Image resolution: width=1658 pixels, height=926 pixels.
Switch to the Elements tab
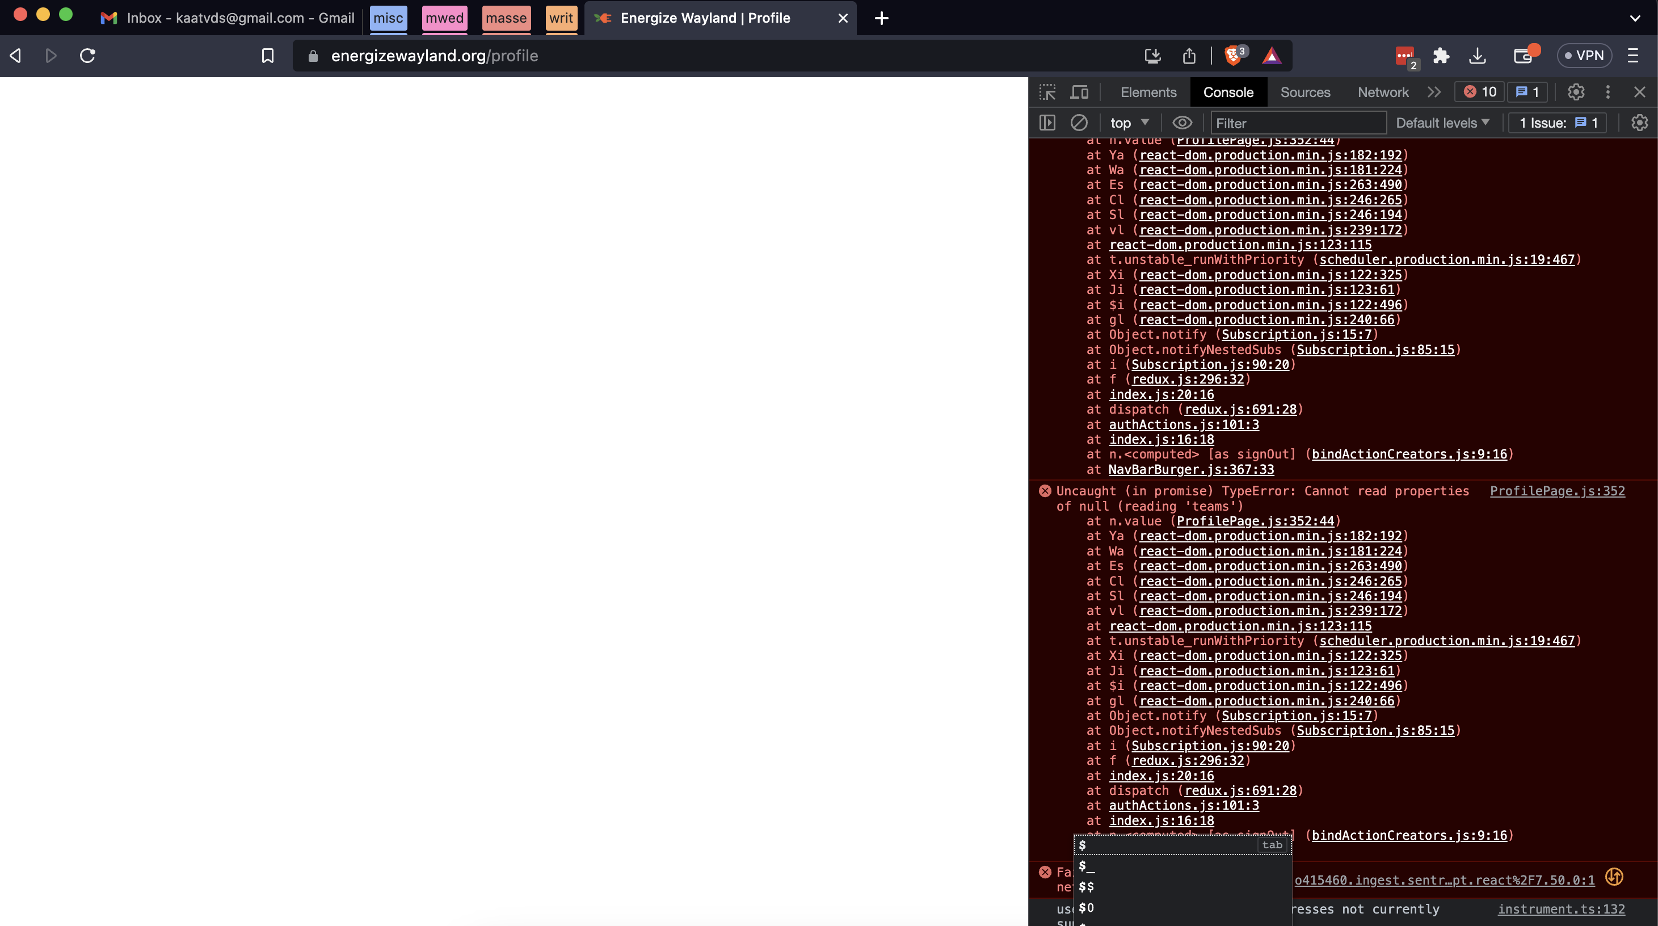point(1148,92)
